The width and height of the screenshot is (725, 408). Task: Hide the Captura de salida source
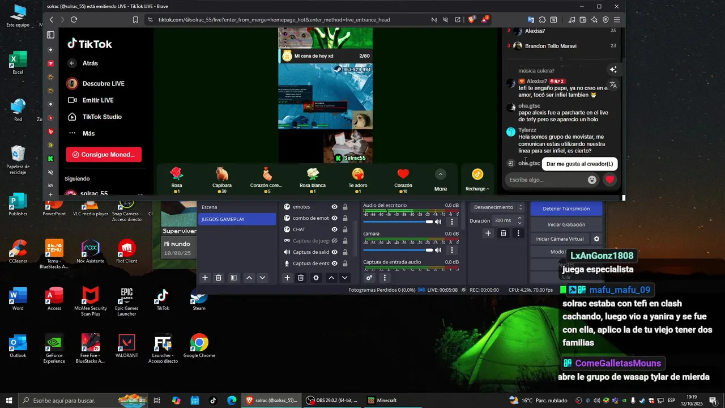(x=335, y=252)
